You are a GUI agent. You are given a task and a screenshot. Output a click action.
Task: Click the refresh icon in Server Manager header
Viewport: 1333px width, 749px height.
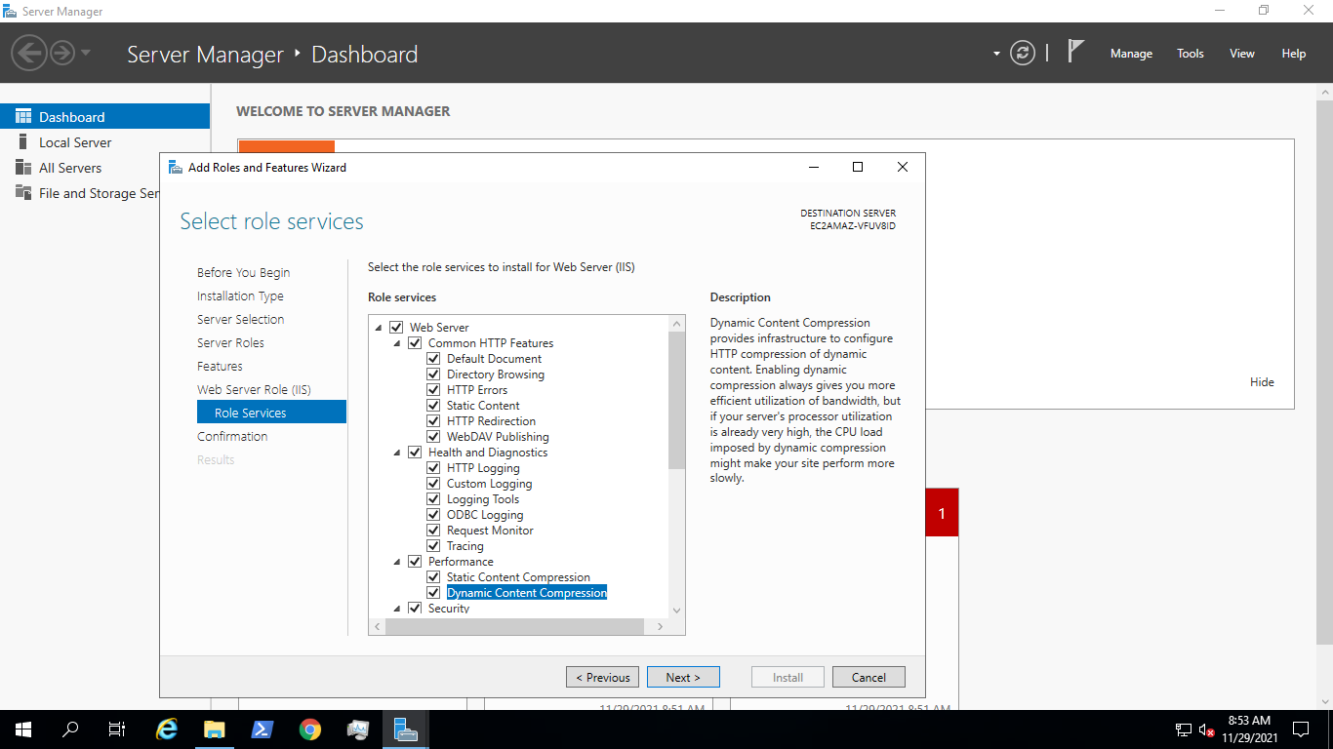(1022, 53)
